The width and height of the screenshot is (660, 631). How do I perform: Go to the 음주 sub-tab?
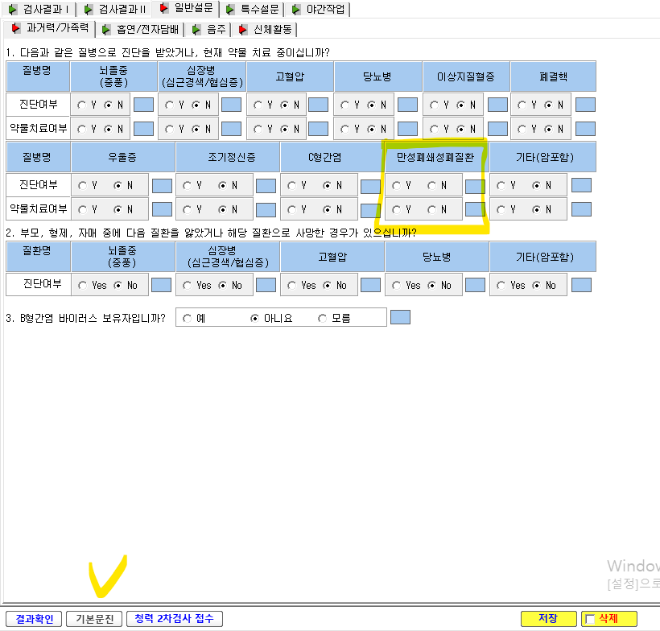(209, 30)
